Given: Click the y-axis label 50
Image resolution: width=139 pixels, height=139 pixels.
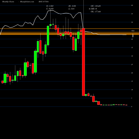Looking at the screenshot, I should 132,22.
